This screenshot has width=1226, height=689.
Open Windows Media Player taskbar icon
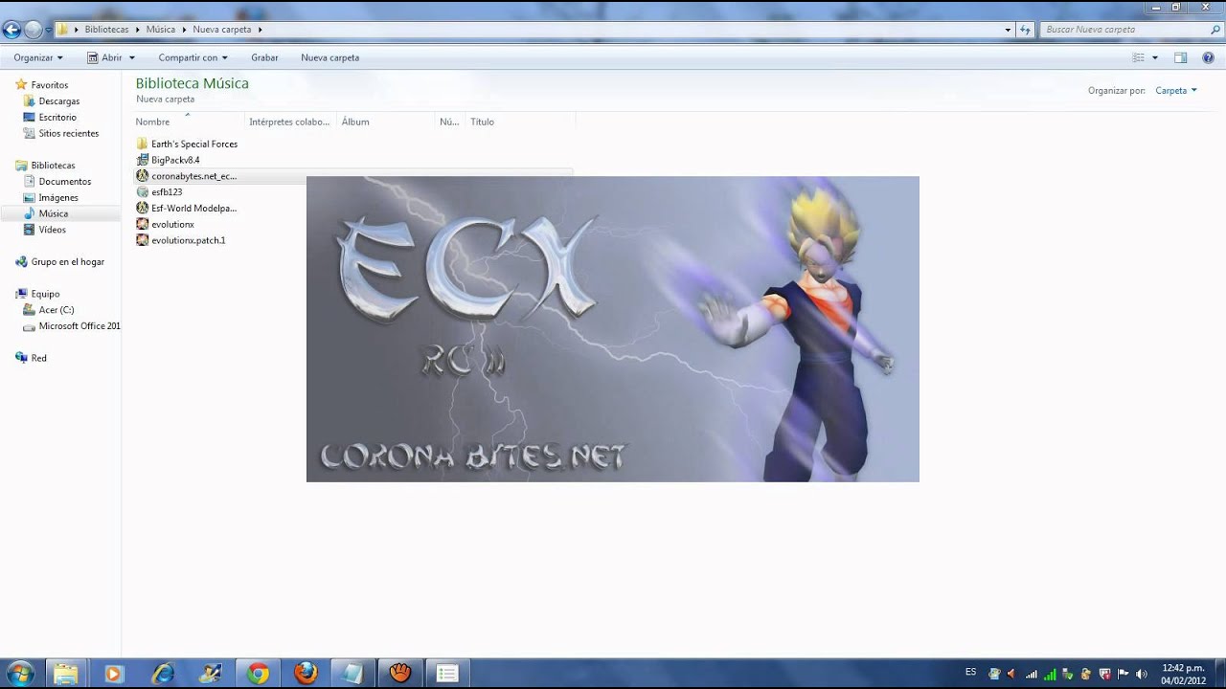pos(113,674)
